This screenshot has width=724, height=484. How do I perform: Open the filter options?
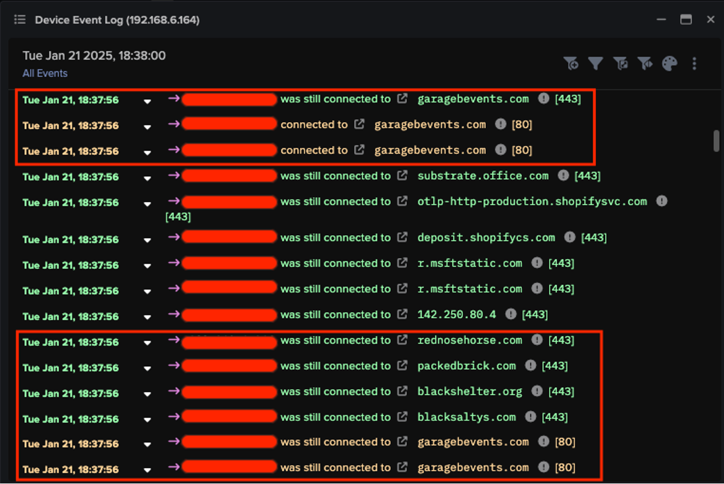595,63
